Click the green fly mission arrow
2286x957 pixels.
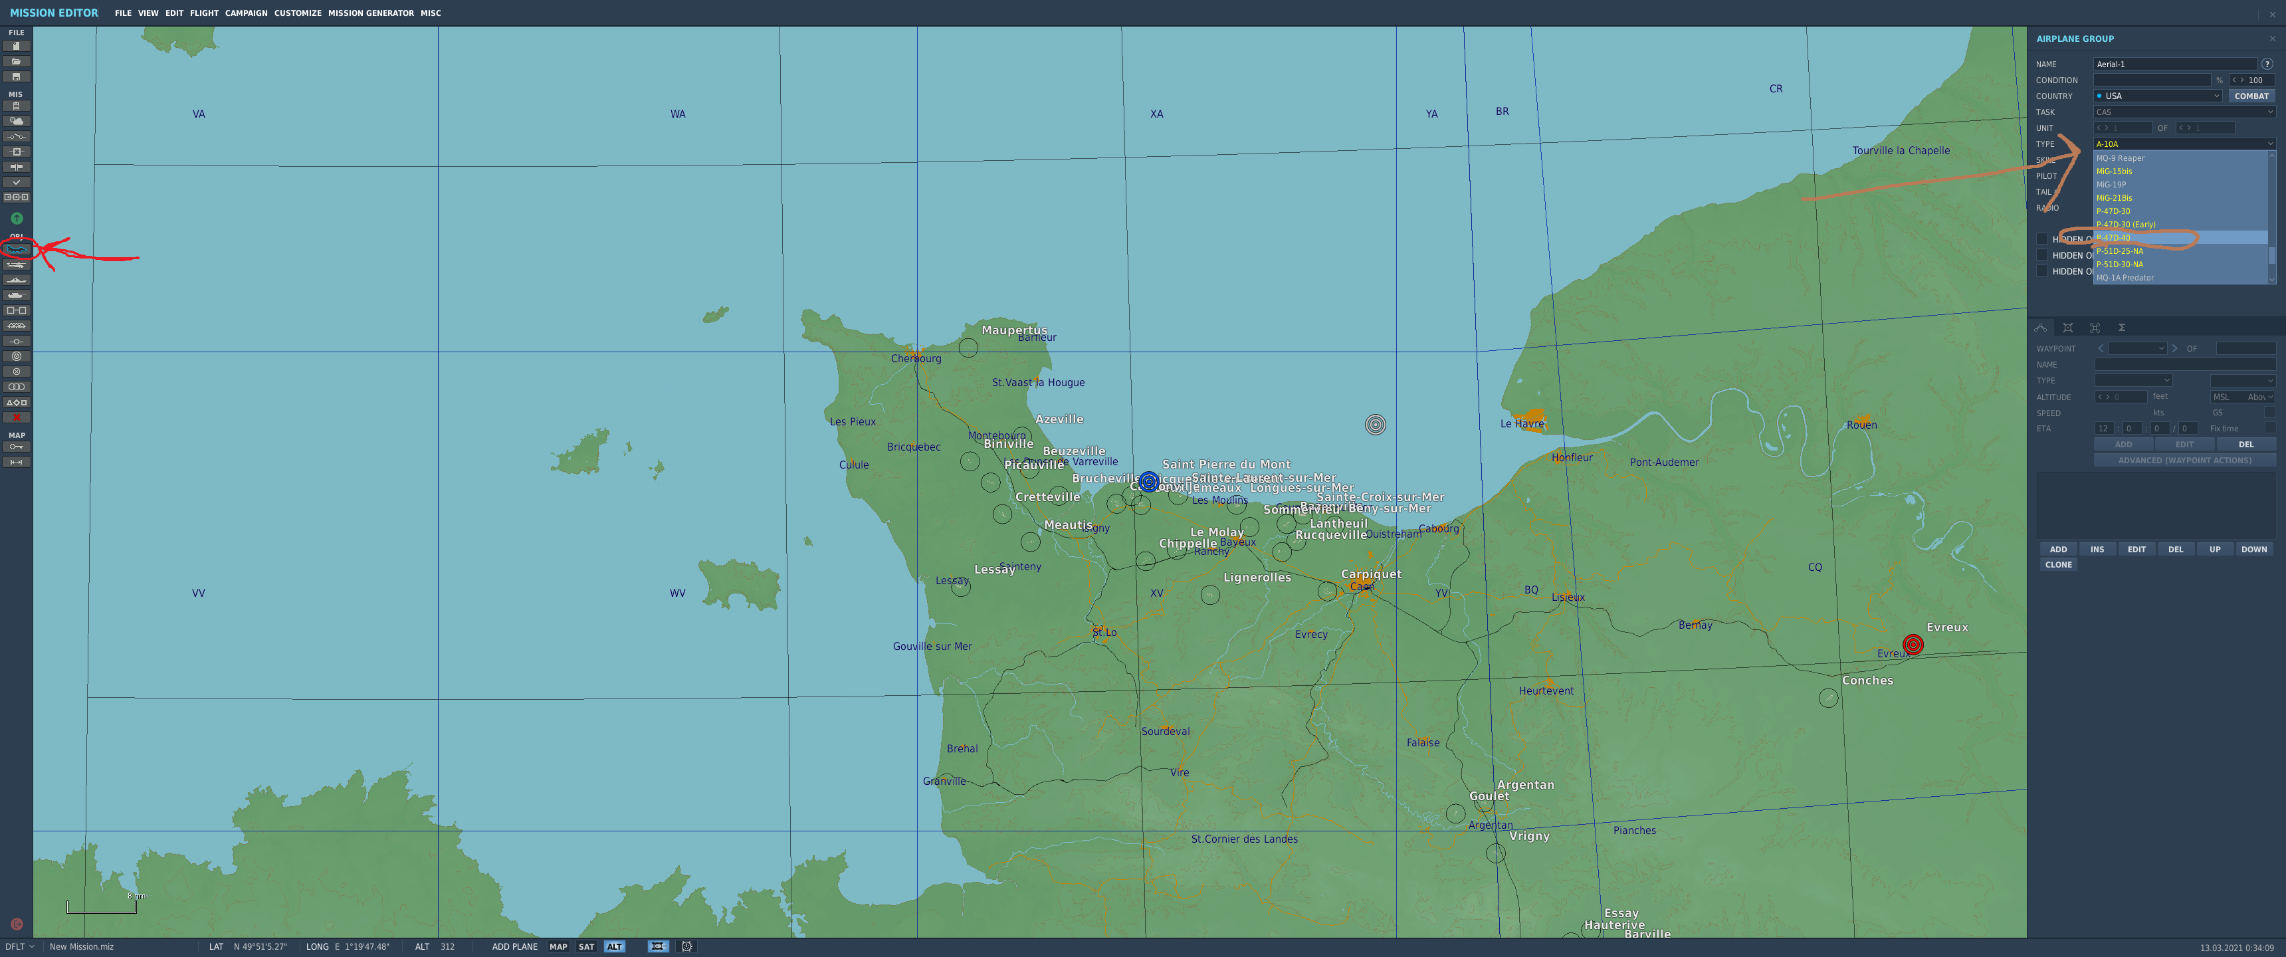click(x=16, y=219)
